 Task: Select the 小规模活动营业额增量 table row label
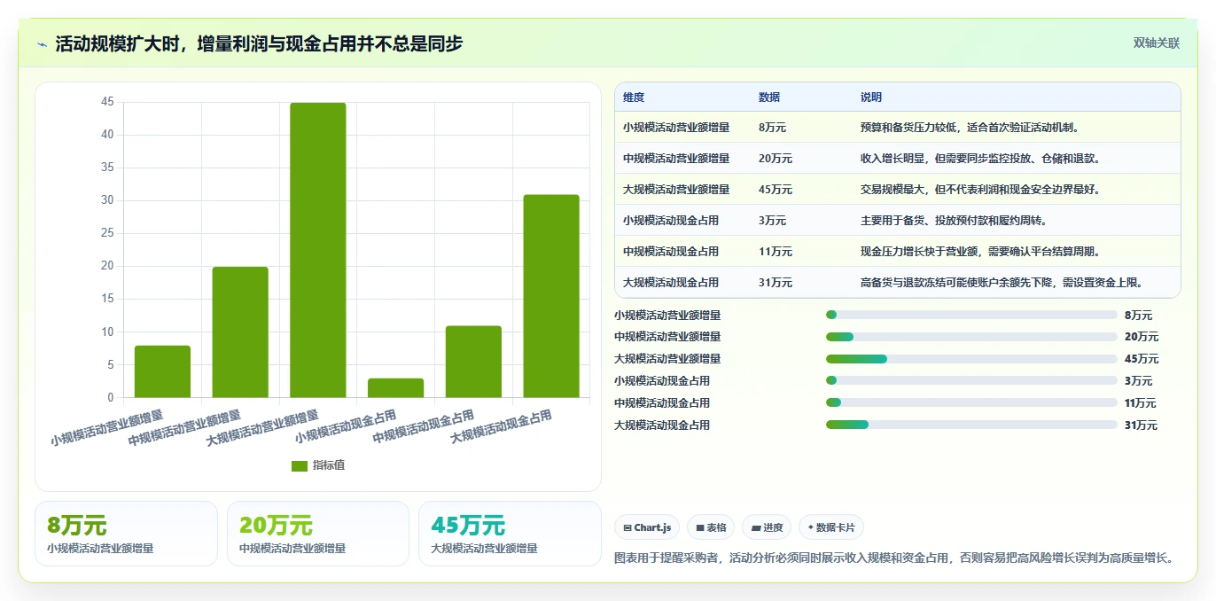[x=676, y=128]
